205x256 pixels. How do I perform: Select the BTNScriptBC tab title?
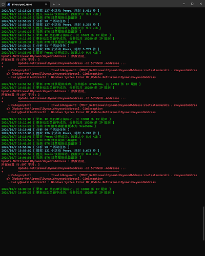(x=22, y=5)
